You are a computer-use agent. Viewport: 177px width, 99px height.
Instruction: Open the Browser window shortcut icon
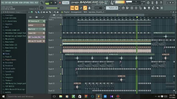pos(140,8)
